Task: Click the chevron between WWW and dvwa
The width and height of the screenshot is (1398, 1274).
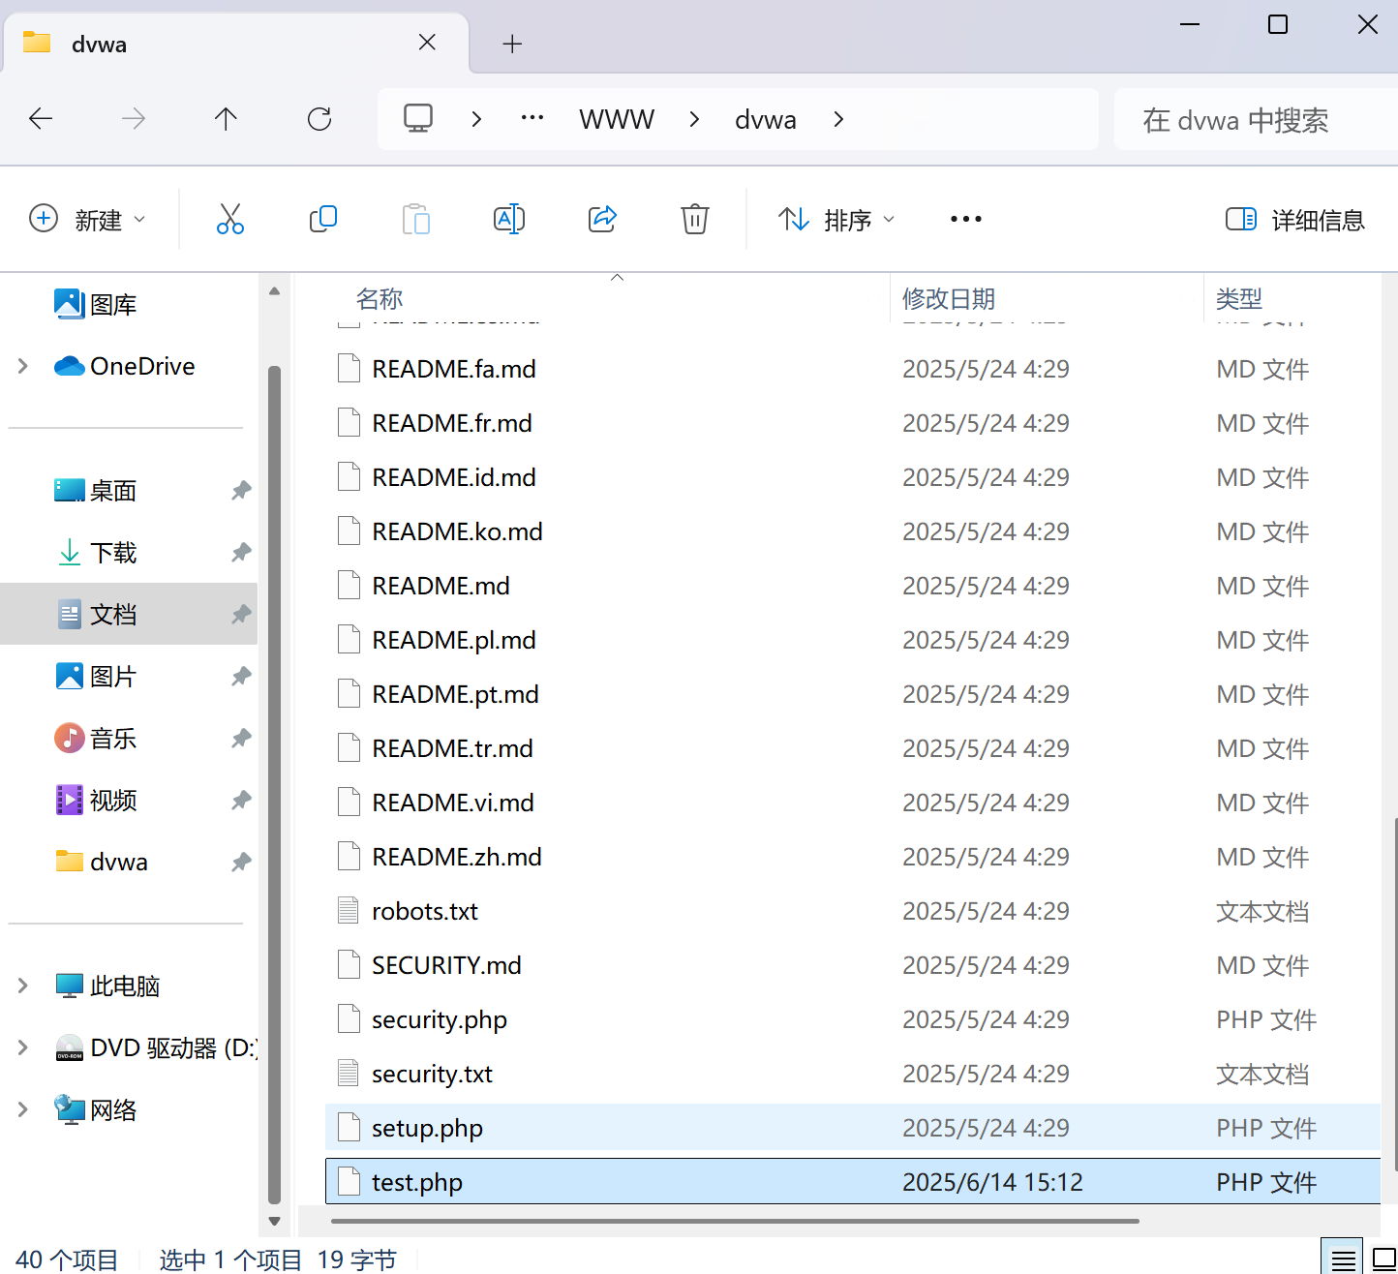Action: (x=694, y=119)
